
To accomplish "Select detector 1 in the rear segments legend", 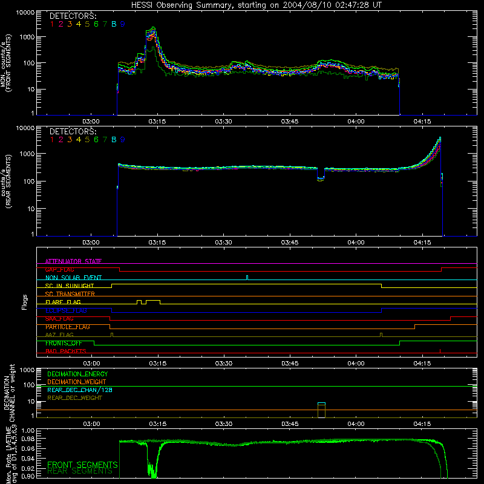I will click(x=52, y=140).
